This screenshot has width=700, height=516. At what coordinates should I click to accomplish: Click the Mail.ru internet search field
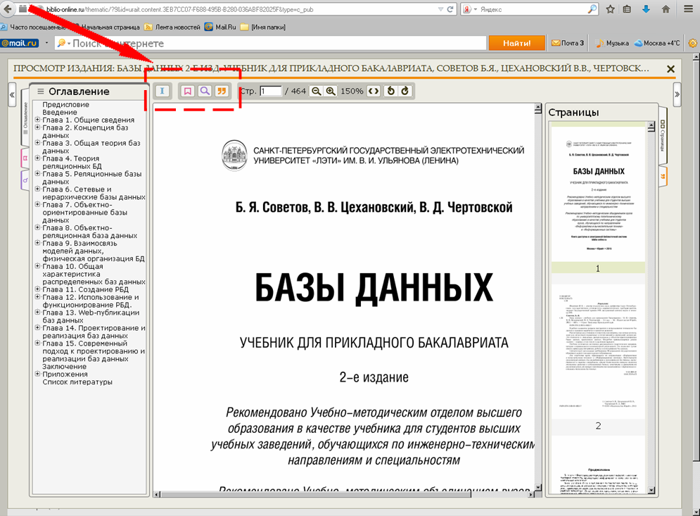(271, 44)
